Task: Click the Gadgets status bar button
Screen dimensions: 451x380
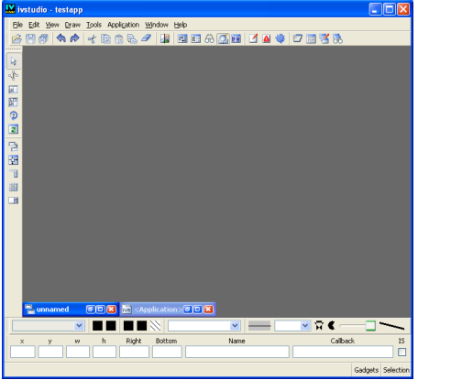Action: click(366, 370)
